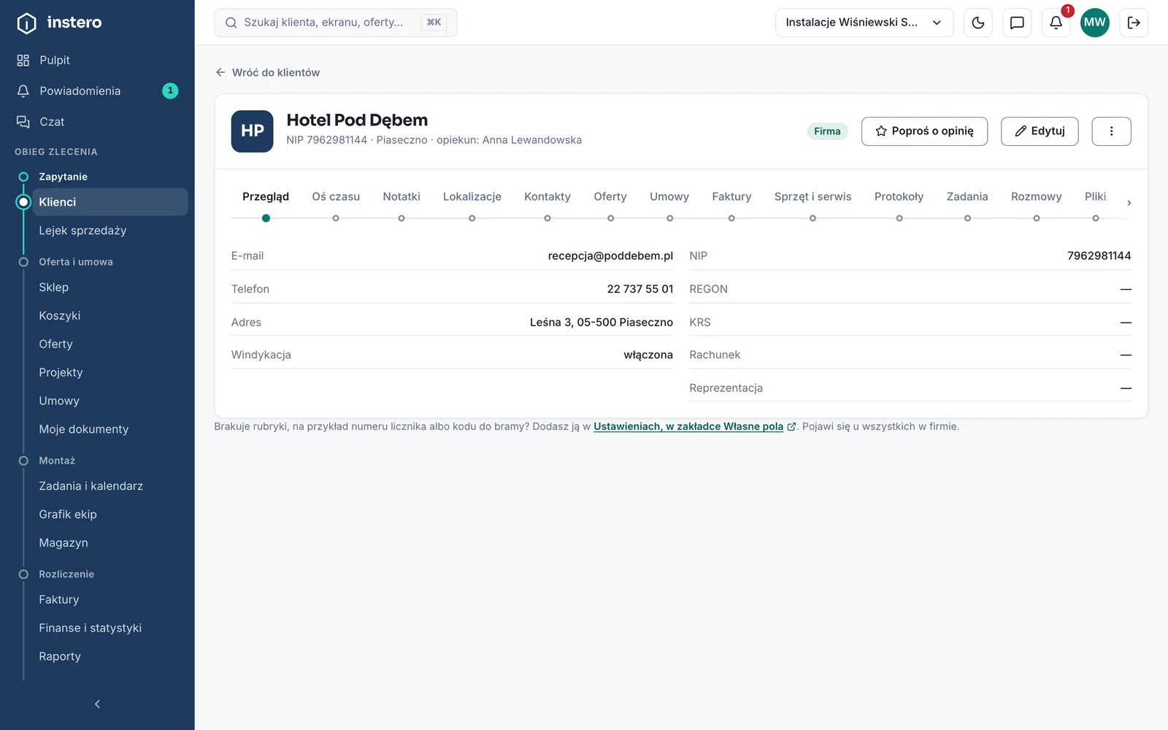1168x730 pixels.
Task: Open the Kontakty tab
Action: pos(547,196)
